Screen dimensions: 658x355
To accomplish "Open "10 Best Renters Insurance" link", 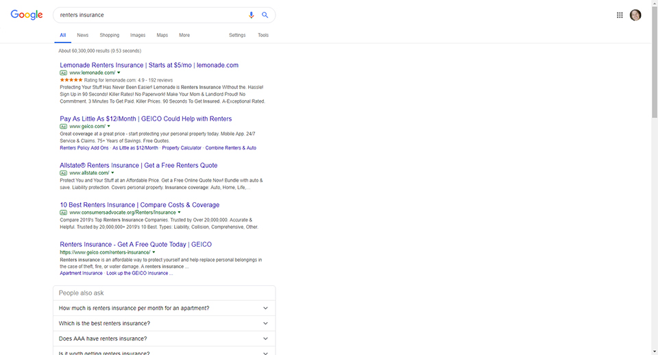I will [x=139, y=205].
